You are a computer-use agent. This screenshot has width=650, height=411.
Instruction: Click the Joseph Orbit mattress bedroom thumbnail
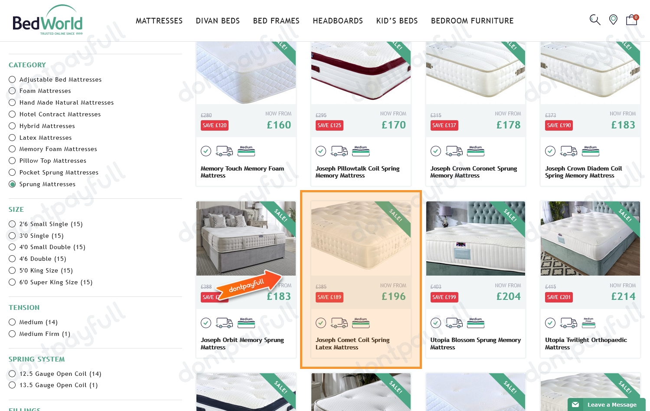pos(246,238)
